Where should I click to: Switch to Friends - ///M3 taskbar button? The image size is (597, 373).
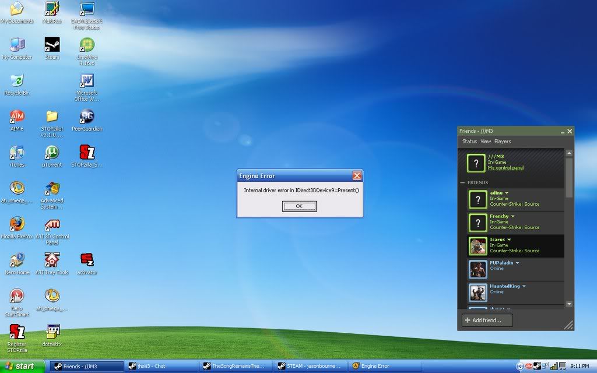[86, 367]
